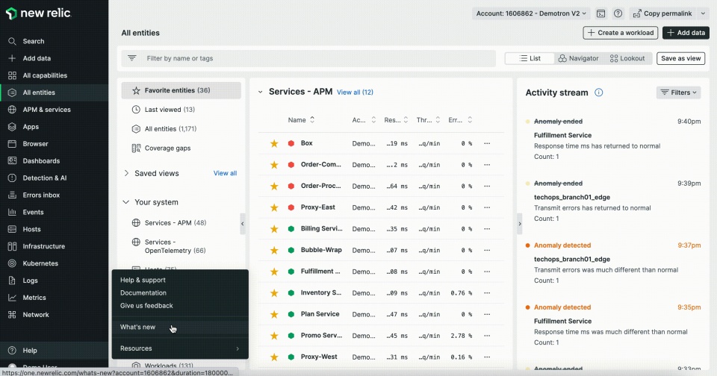Open the Resources submenu
Image resolution: width=717 pixels, height=376 pixels.
pyautogui.click(x=180, y=348)
